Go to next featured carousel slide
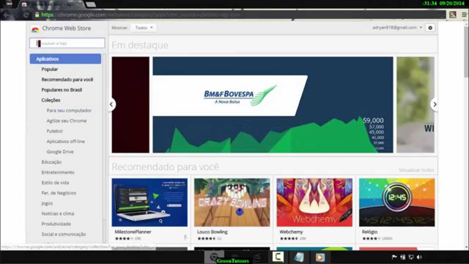This screenshot has height=264, width=469. point(435,104)
